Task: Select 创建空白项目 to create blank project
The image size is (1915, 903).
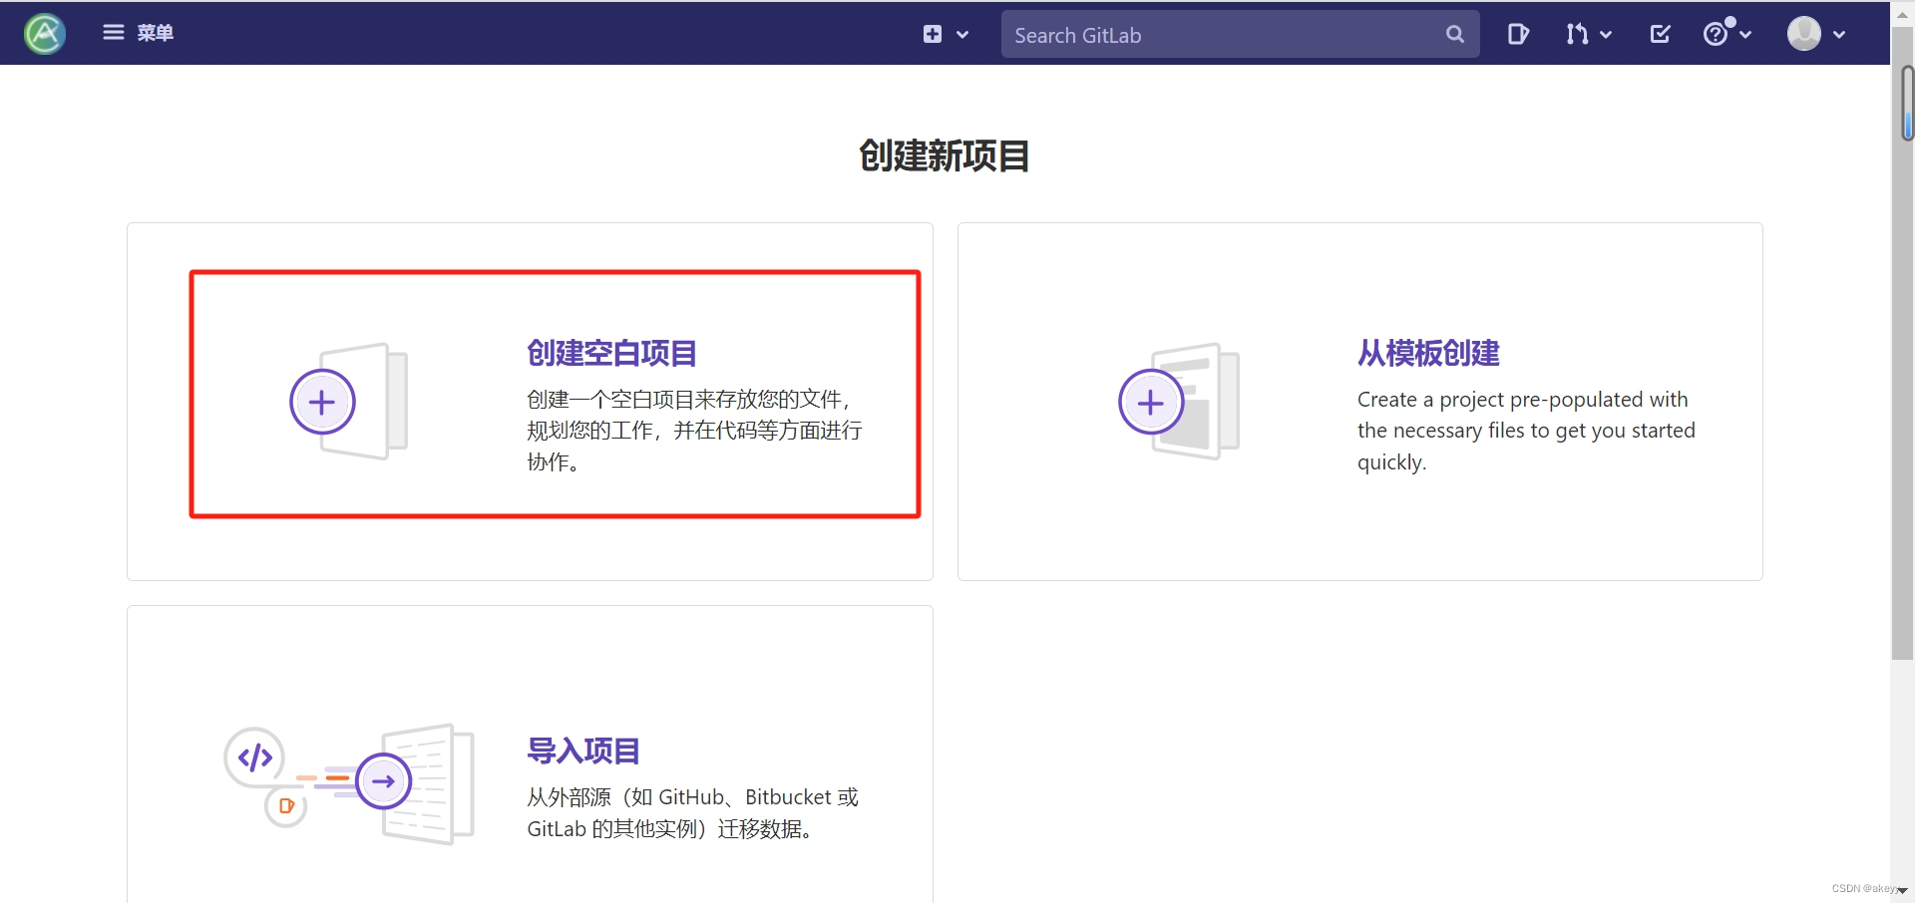Action: click(x=610, y=353)
